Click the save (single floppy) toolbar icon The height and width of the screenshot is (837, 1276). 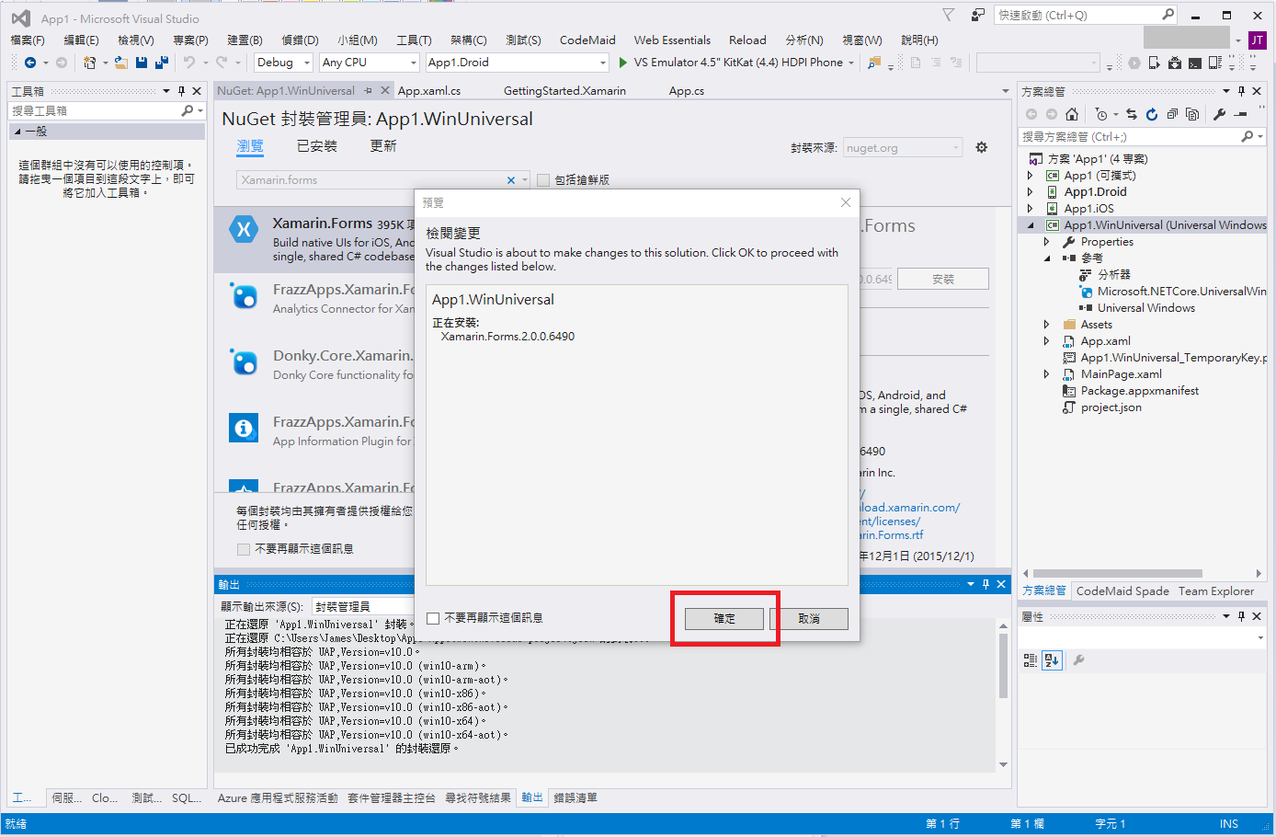coord(142,63)
